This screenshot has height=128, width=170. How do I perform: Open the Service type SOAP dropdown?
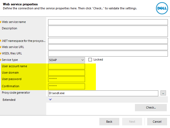click(66, 60)
